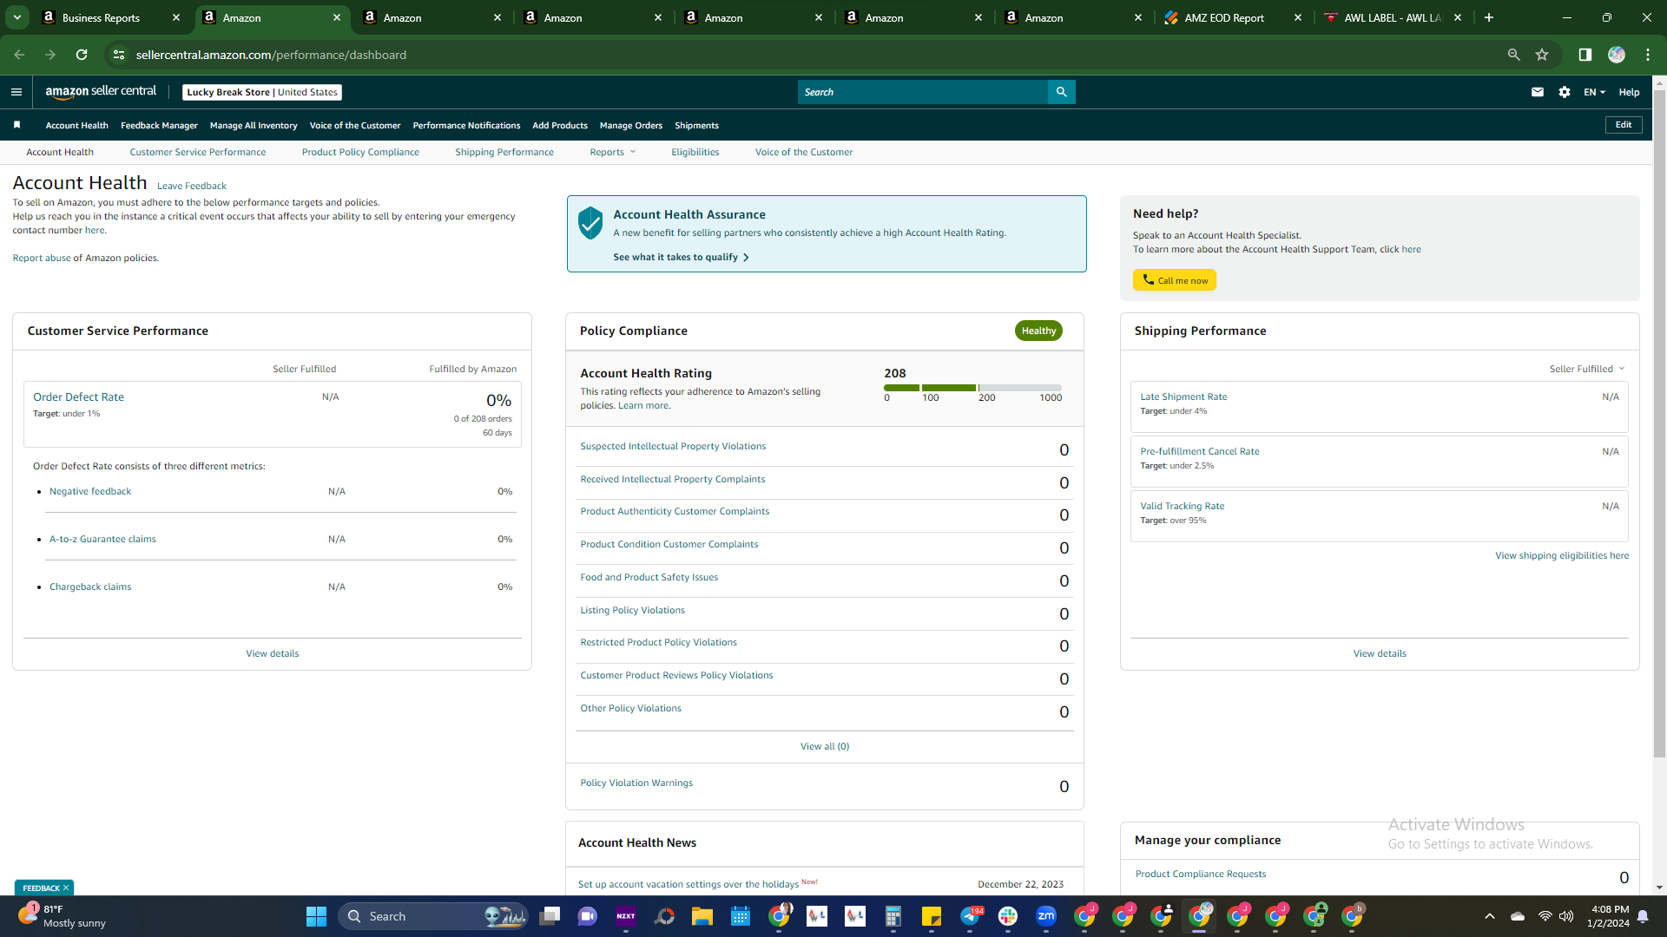The width and height of the screenshot is (1667, 937).
Task: Open Calculator from the taskbar
Action: (893, 916)
